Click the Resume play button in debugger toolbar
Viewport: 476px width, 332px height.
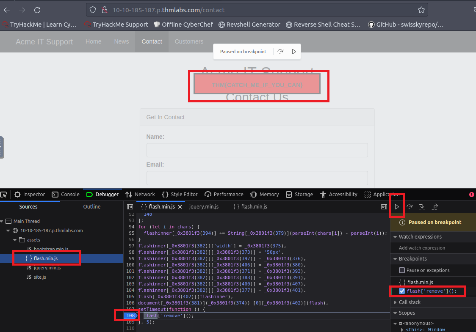coord(397,207)
